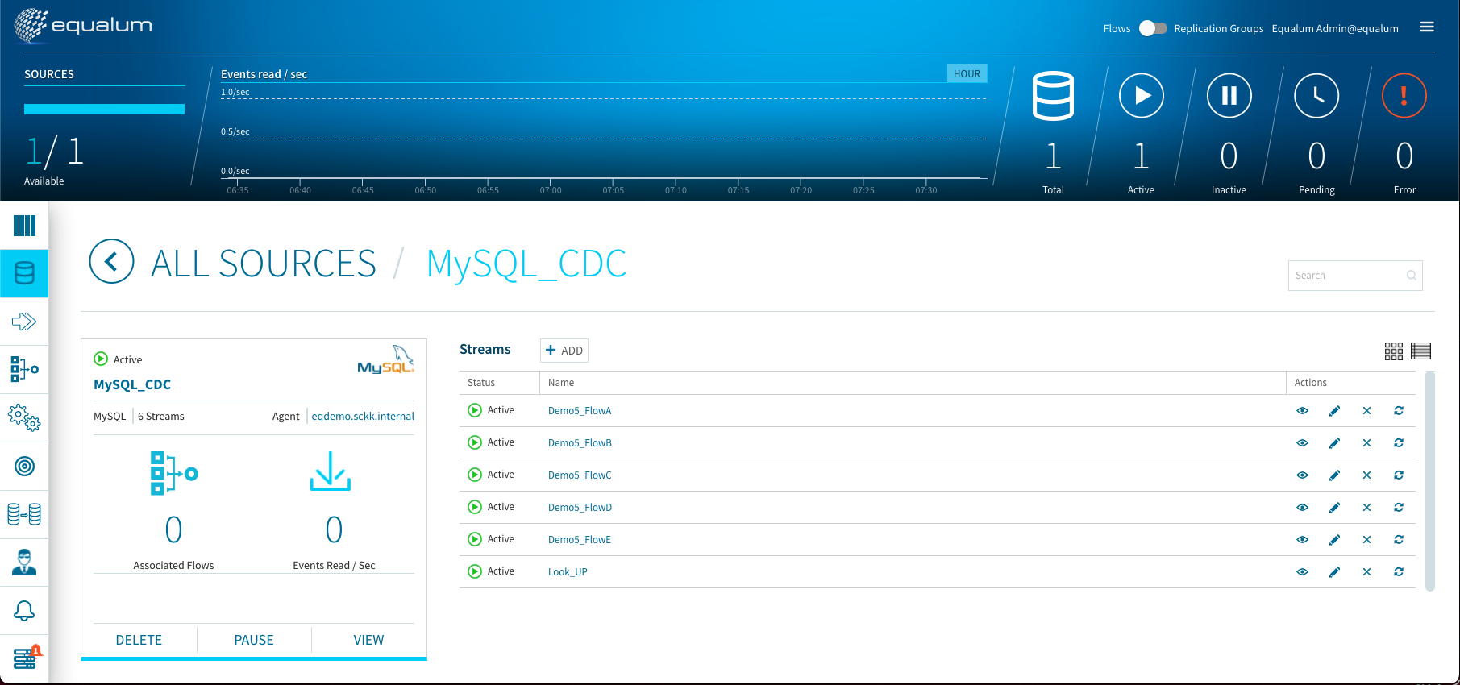Click the Equalum logo
This screenshot has width=1460, height=685.
[x=83, y=25]
